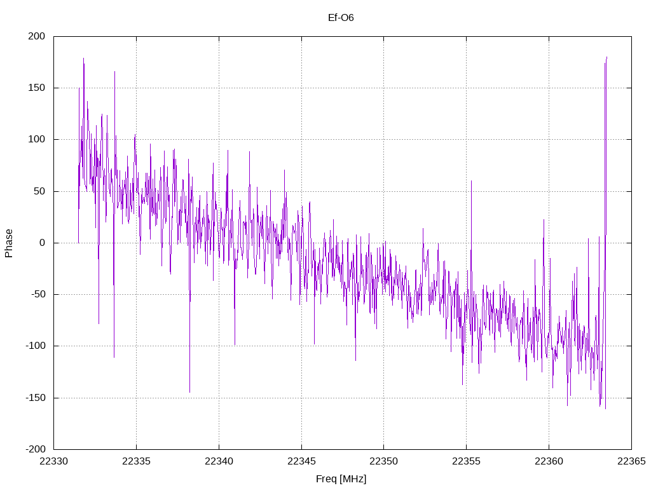Click the x-axis tick label 22360

549,461
